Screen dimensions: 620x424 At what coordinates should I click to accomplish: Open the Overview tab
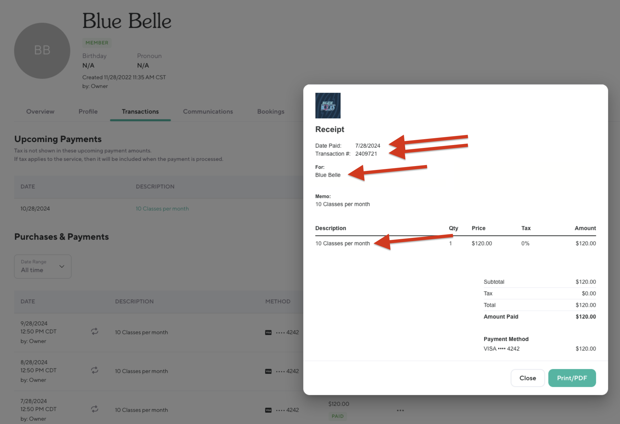coord(40,111)
